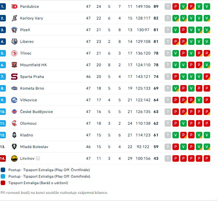The image size is (217, 201).
Task: Click the dark blue Čtvrtfinále legend swatch
Action: pyautogui.click(x=3, y=170)
